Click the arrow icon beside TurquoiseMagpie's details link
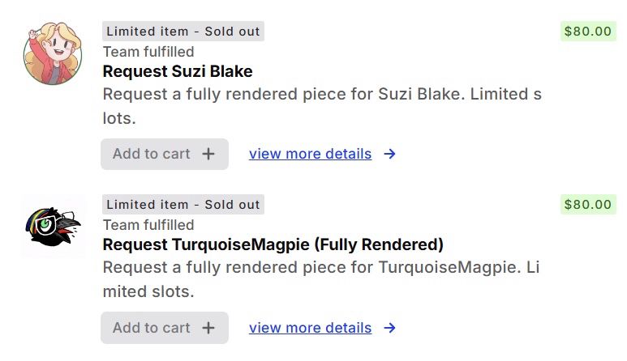The height and width of the screenshot is (361, 627). [x=390, y=328]
